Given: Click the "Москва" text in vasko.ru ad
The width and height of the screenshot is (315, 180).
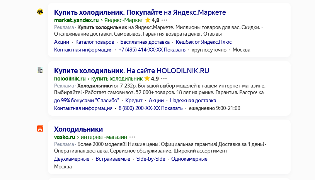Looking at the screenshot, I should [63, 167].
